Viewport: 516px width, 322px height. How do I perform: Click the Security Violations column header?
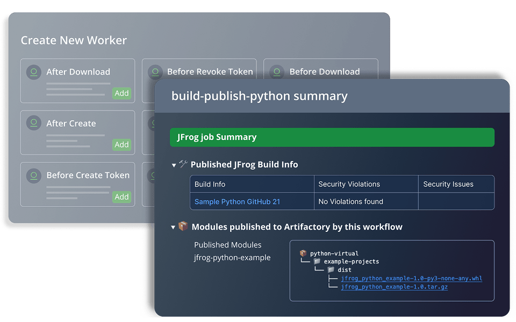pos(349,184)
